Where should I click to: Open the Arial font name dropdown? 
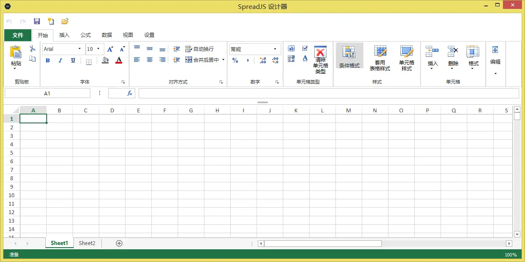[x=79, y=49]
